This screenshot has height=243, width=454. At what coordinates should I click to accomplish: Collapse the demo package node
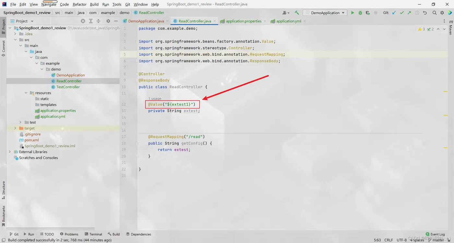point(42,69)
